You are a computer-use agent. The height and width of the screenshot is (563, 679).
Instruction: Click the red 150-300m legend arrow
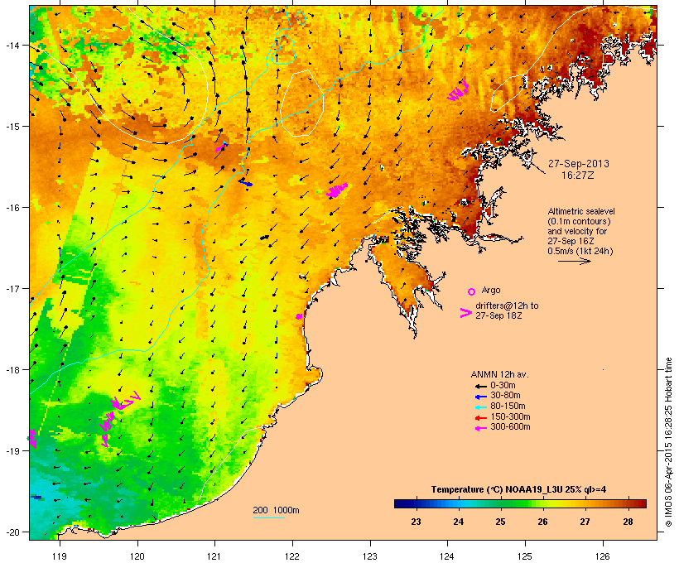480,418
